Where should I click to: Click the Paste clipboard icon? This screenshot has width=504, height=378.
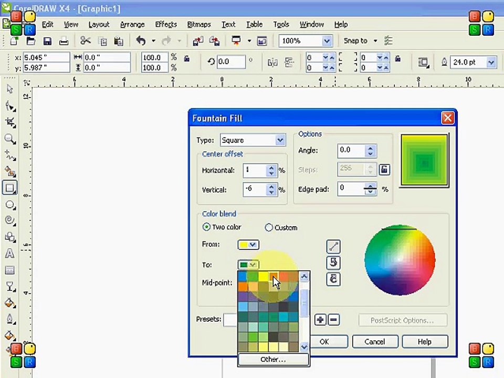(119, 41)
